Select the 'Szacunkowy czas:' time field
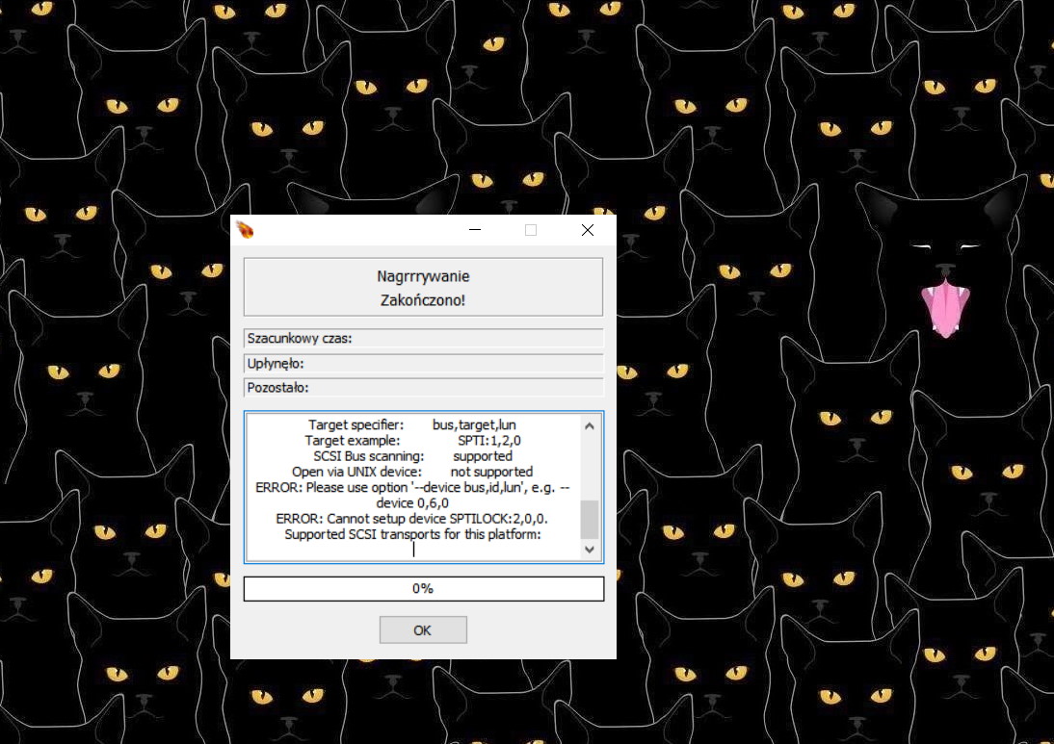The height and width of the screenshot is (744, 1054). pyautogui.click(x=424, y=338)
